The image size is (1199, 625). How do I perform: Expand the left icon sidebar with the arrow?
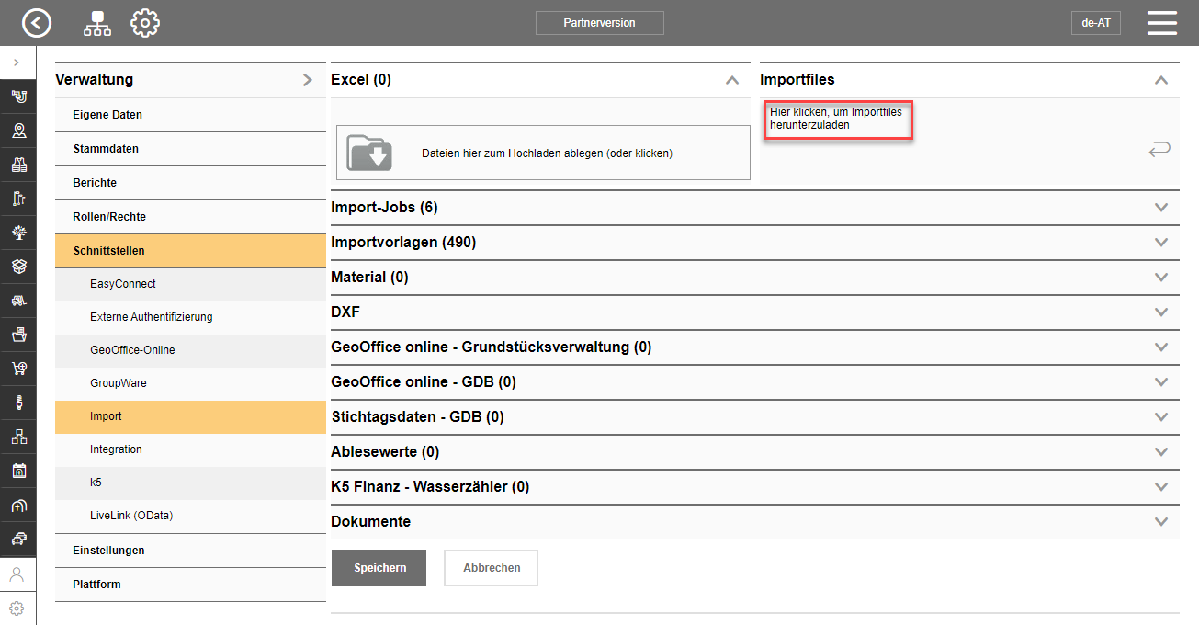(x=17, y=62)
